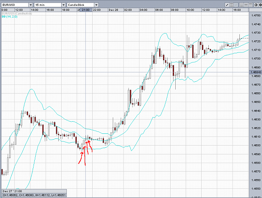Click the highlighted 21:00 time marker
This screenshot has width=262, height=198.
click(x=86, y=10)
